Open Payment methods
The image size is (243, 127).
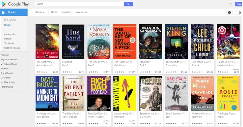9,59
